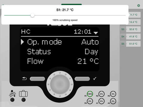This screenshot has height=107, width=143.
Task: Click the R1 100% relay indicator
Action: pos(90,94)
